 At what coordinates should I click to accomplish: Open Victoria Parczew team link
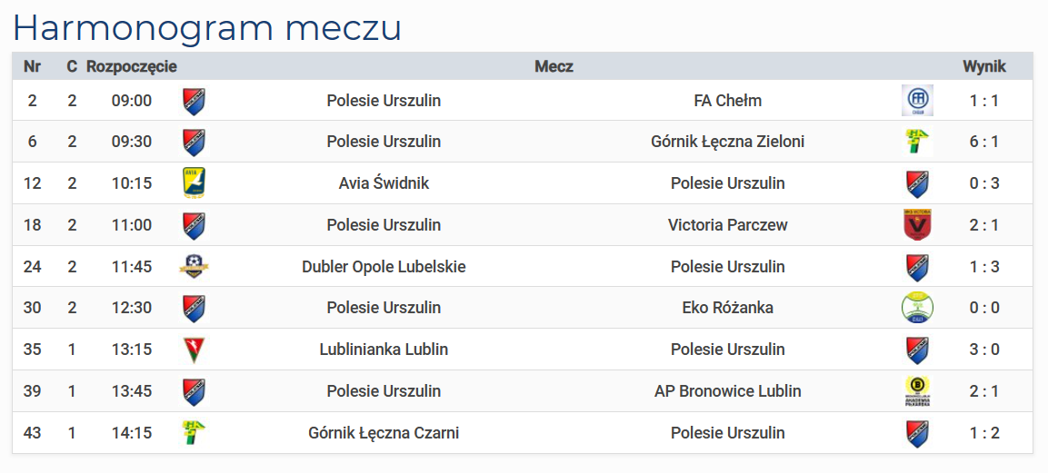tap(728, 225)
